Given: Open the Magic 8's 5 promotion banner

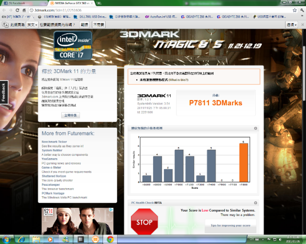Looking at the screenshot, I should coord(208,44).
